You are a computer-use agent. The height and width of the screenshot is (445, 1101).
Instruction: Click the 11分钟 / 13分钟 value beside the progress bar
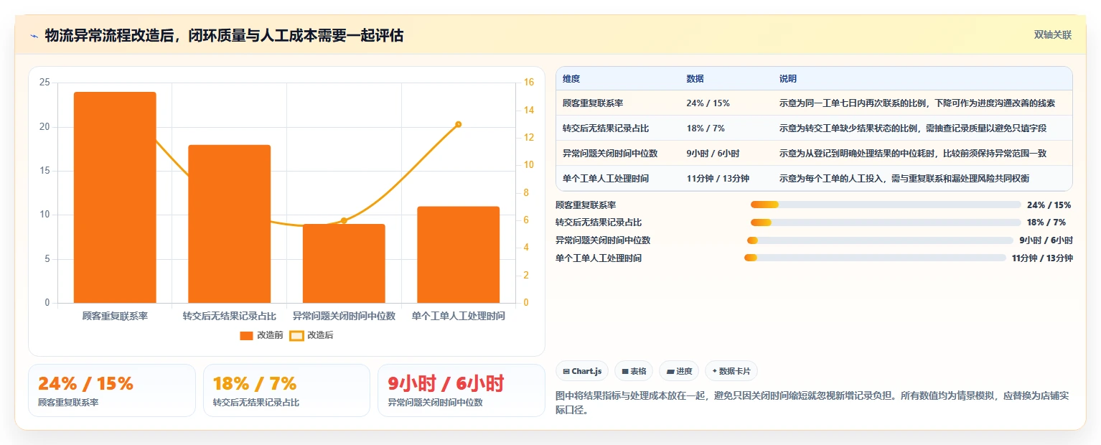1042,258
